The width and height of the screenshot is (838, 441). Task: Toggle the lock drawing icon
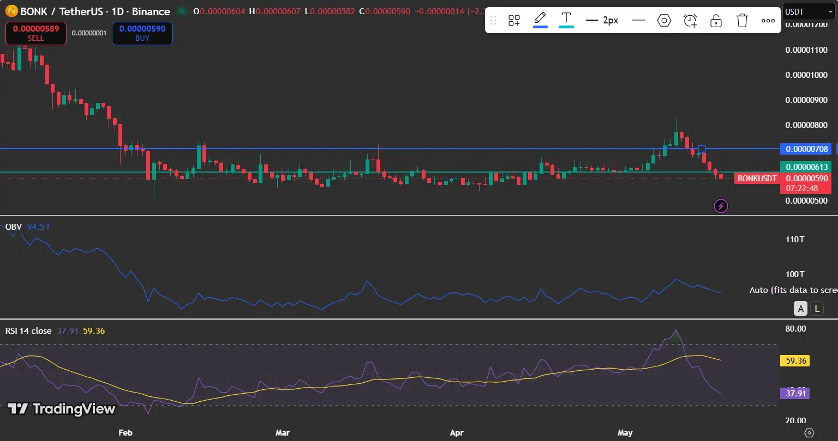click(x=716, y=21)
